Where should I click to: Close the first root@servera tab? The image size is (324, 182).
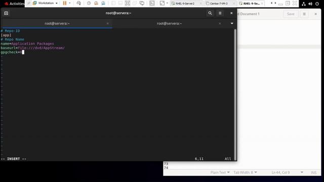tap(107, 24)
